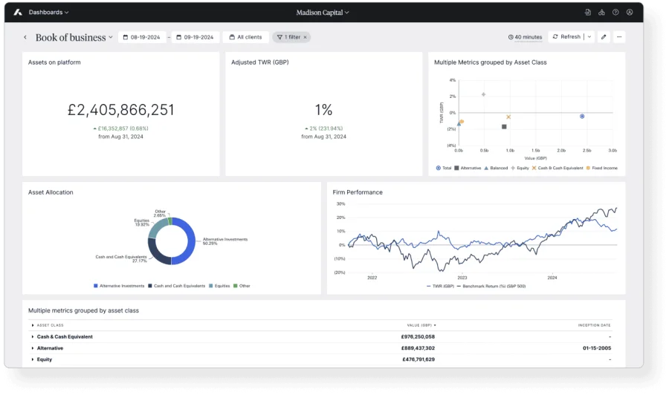Click the teal Equities donut segment
The width and height of the screenshot is (669, 395).
(x=156, y=229)
